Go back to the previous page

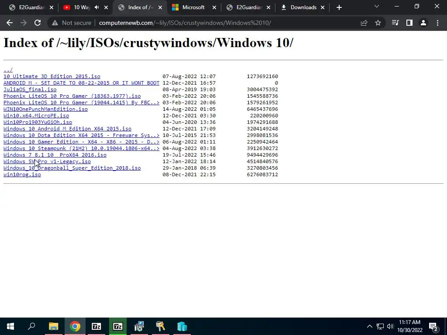tap(10, 23)
